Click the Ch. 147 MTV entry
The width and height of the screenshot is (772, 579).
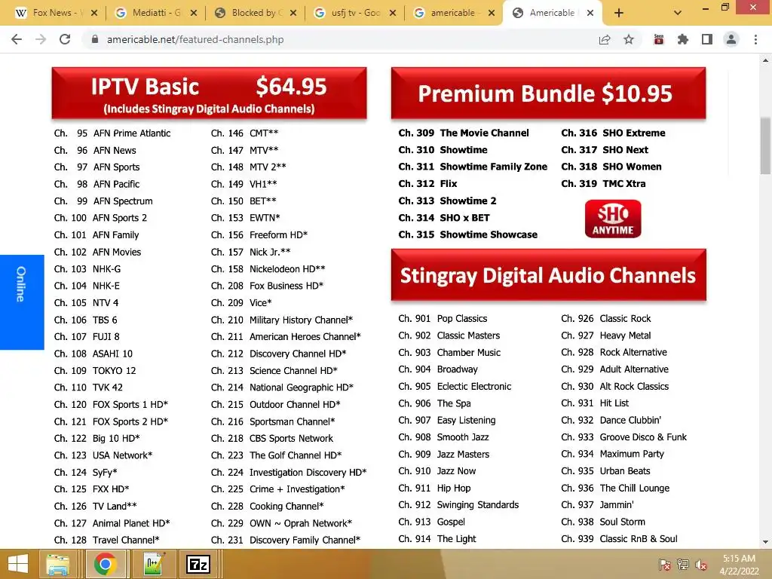pyautogui.click(x=245, y=150)
